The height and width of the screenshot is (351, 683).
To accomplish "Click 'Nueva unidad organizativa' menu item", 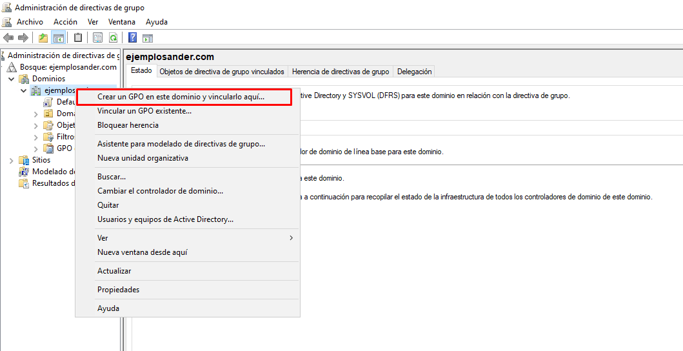I will 143,158.
